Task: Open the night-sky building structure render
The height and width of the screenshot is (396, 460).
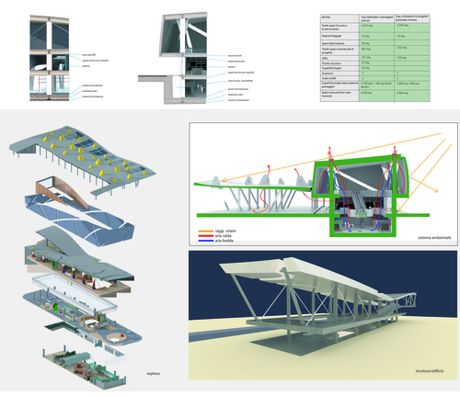Action: tap(323, 315)
